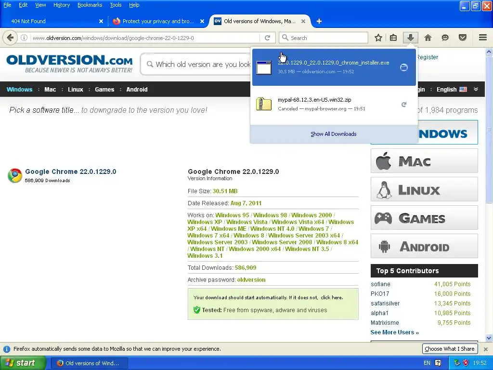
Task: Open the bookmarks list icon
Action: click(393, 38)
